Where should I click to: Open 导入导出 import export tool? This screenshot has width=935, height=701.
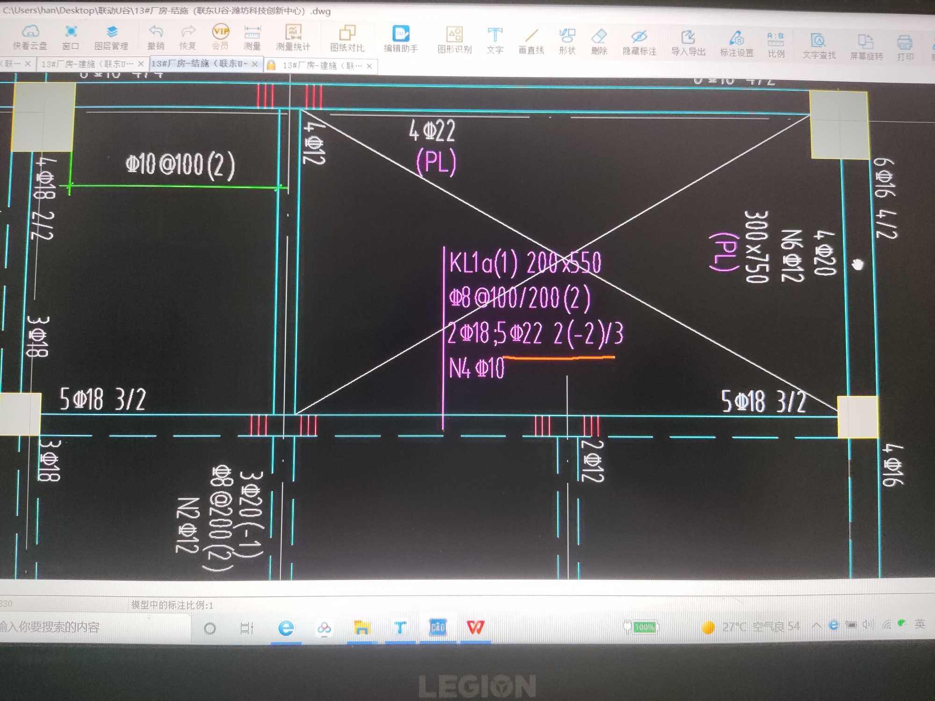(x=688, y=43)
